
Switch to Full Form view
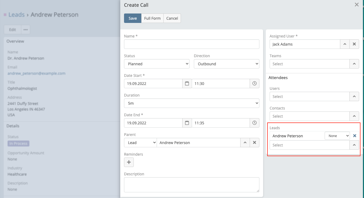pyautogui.click(x=152, y=18)
